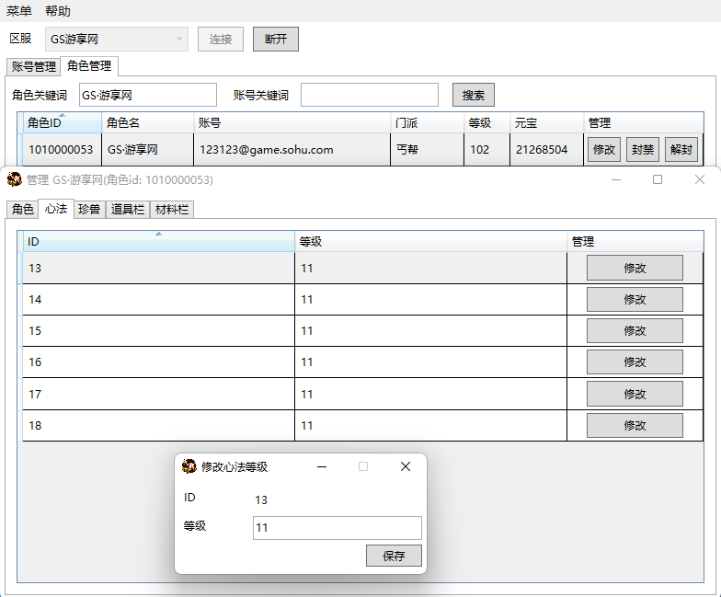The width and height of the screenshot is (721, 597).
Task: Focus the 等级 level input field
Action: point(337,528)
